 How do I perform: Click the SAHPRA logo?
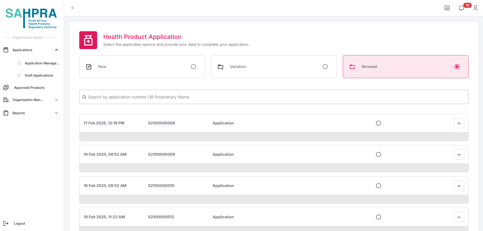click(x=31, y=18)
